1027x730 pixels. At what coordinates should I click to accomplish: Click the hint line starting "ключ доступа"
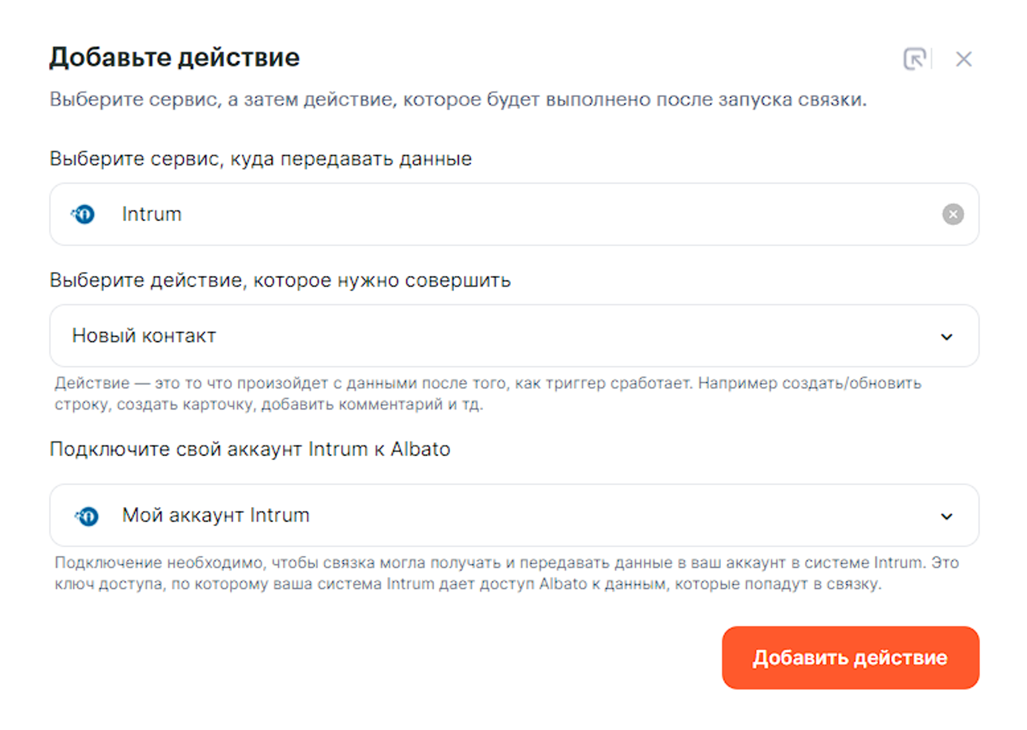point(467,584)
